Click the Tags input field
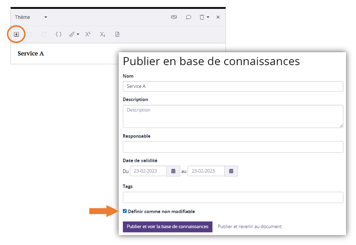This screenshot has width=356, height=245. (x=233, y=197)
